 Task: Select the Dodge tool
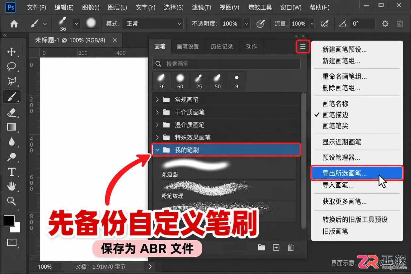pos(12,156)
